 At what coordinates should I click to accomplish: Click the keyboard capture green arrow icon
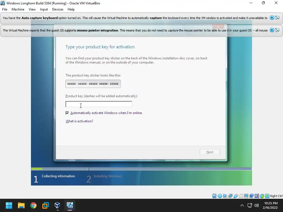[x=267, y=196]
